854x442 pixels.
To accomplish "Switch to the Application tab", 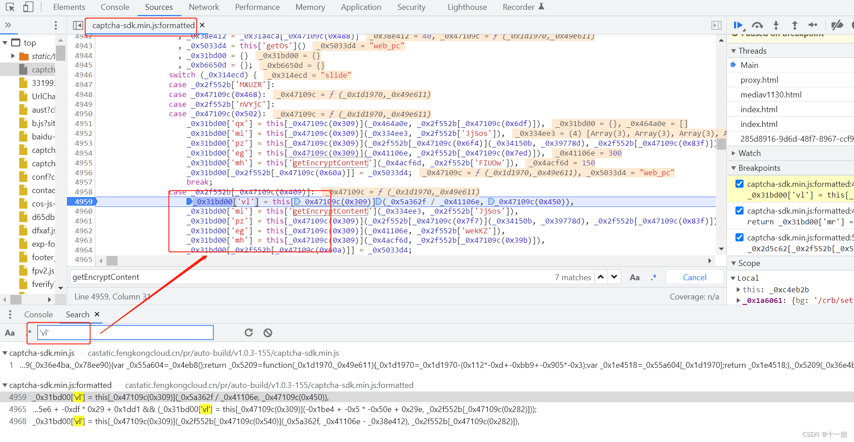I will (361, 7).
